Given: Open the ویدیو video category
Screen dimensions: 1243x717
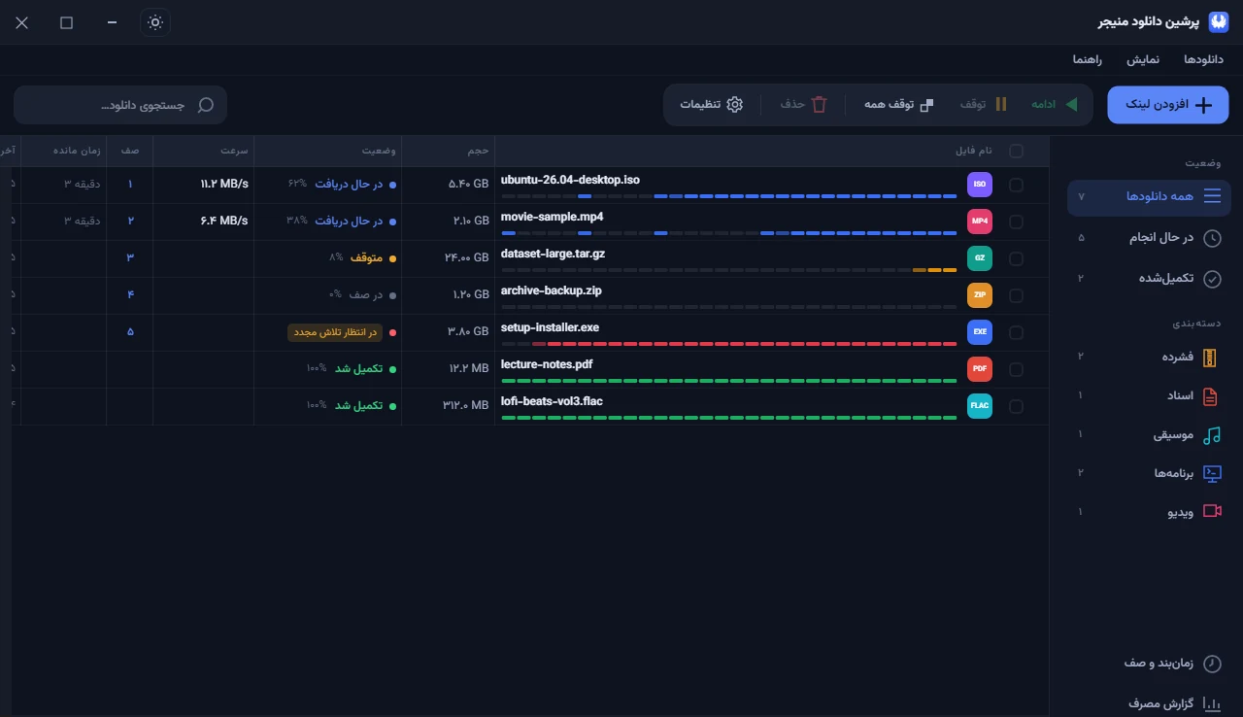Looking at the screenshot, I should click(1150, 511).
